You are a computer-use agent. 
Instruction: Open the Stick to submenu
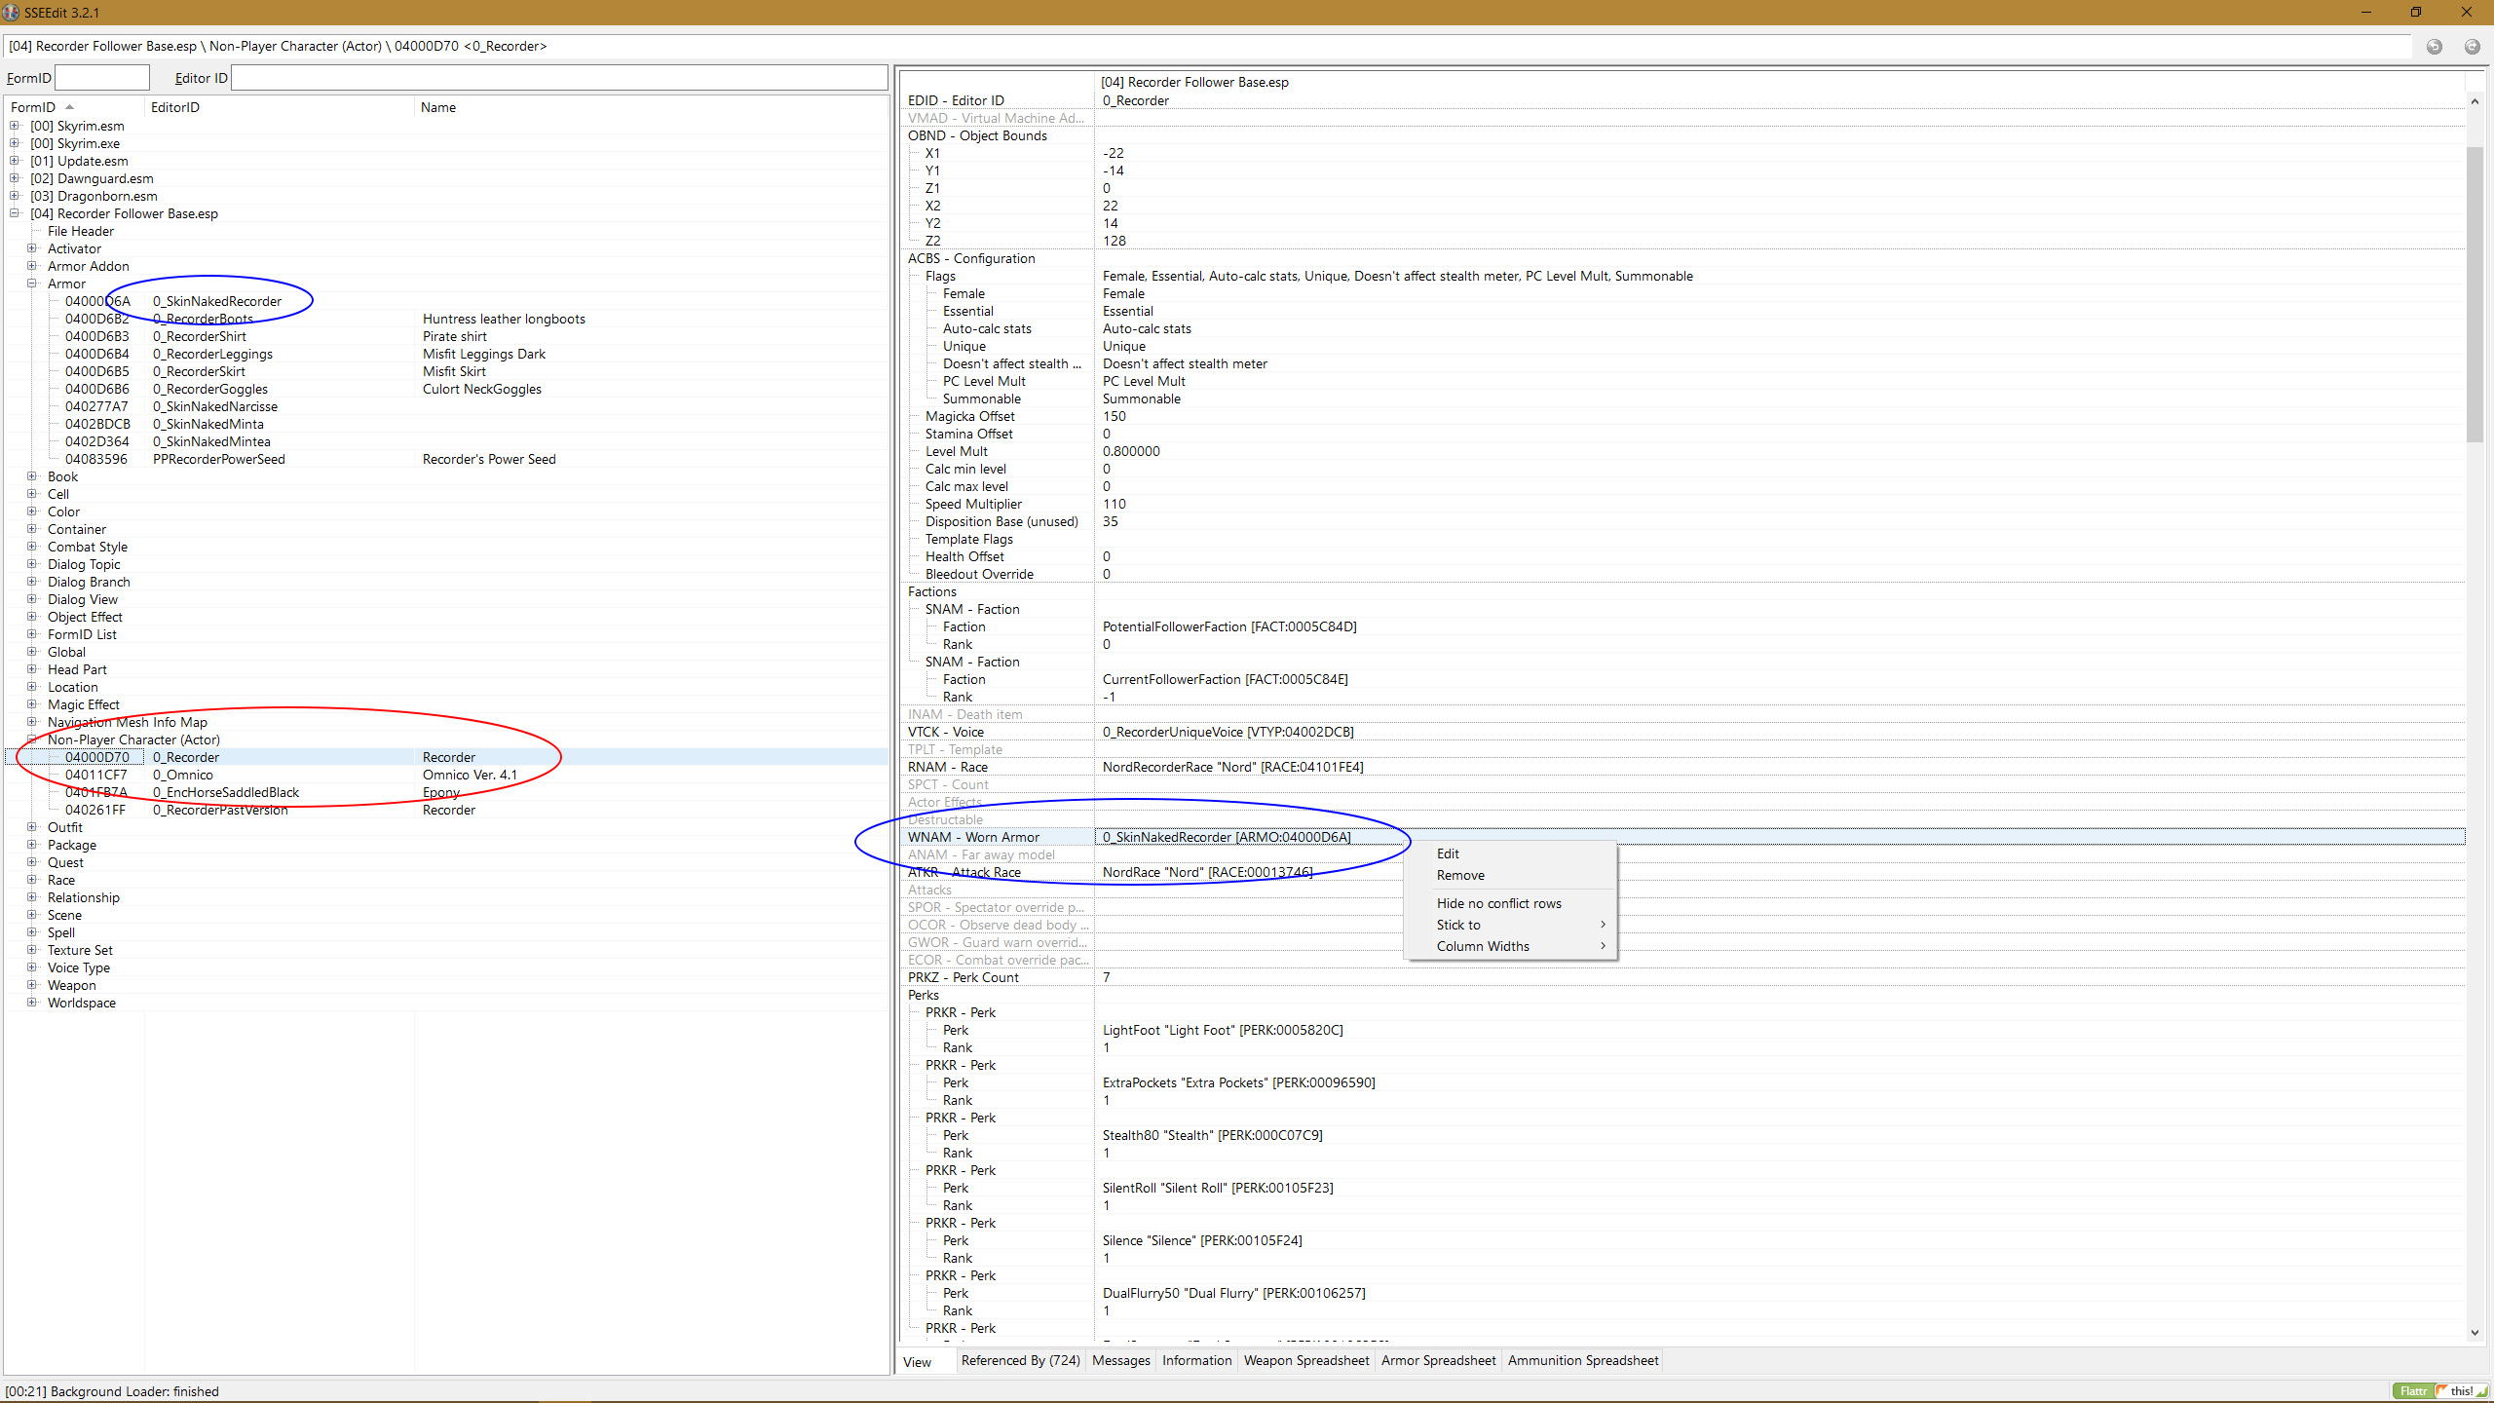pos(1510,925)
